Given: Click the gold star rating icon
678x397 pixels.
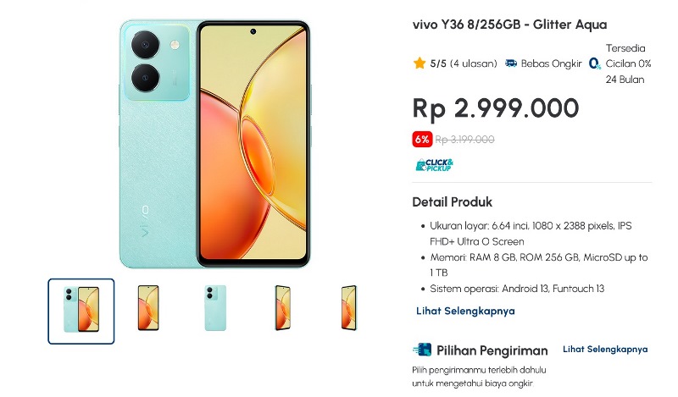Looking at the screenshot, I should 419,63.
